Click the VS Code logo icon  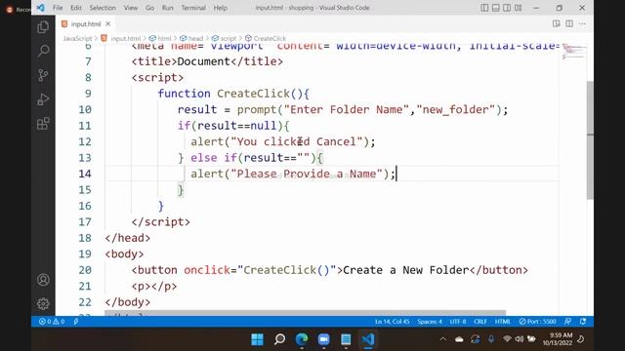click(x=41, y=8)
